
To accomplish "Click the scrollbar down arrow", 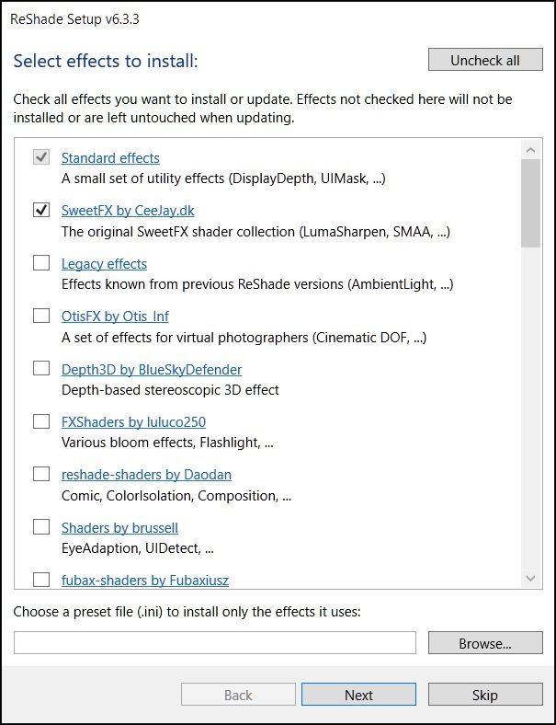I will tap(530, 578).
